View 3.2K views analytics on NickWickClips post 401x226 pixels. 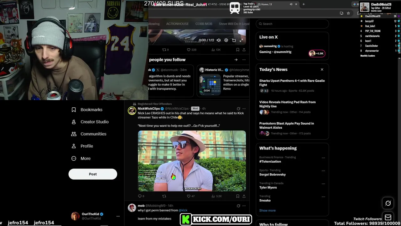(216, 196)
